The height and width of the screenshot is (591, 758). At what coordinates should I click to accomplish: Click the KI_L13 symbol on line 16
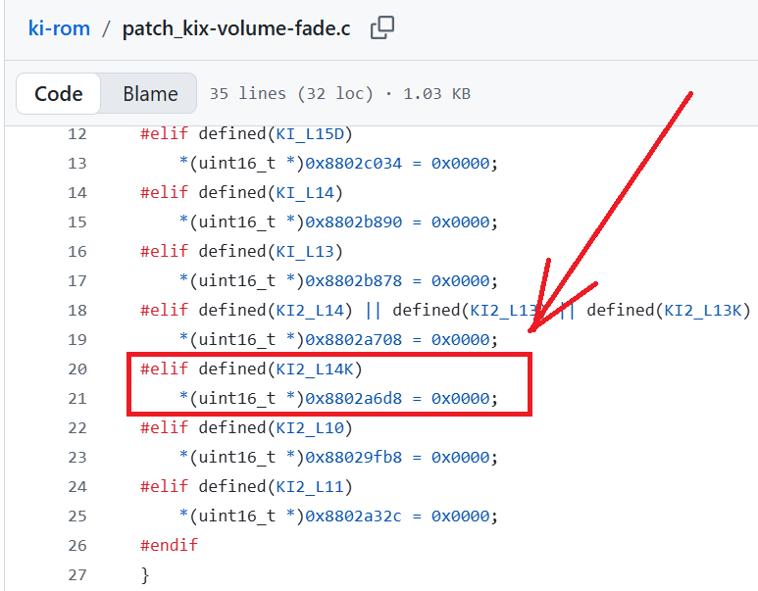coord(305,252)
